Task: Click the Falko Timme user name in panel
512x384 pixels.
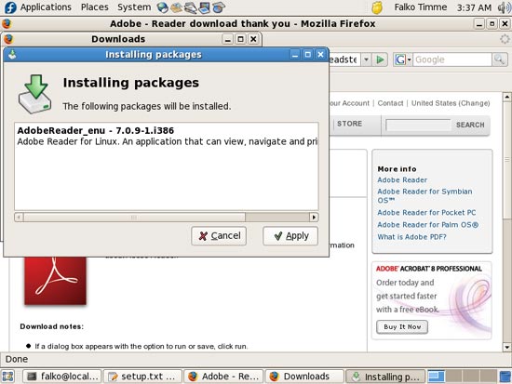Action: click(421, 7)
